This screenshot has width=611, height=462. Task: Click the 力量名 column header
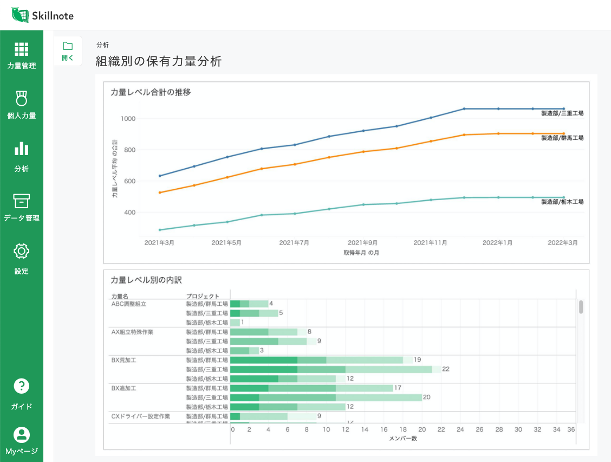pyautogui.click(x=120, y=296)
